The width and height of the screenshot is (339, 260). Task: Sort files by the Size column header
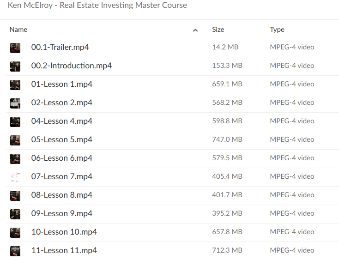(218, 30)
